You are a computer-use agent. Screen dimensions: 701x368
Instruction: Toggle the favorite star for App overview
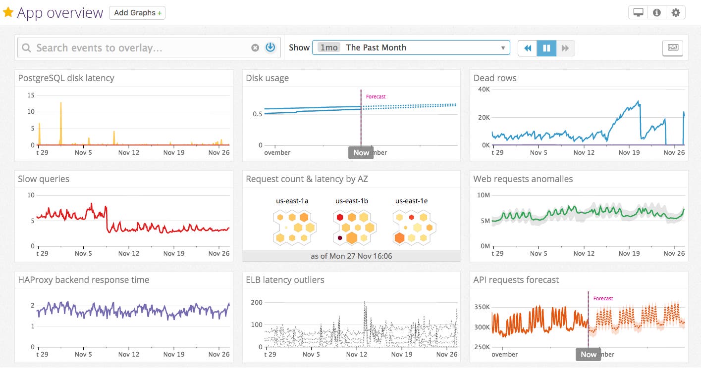(8, 12)
